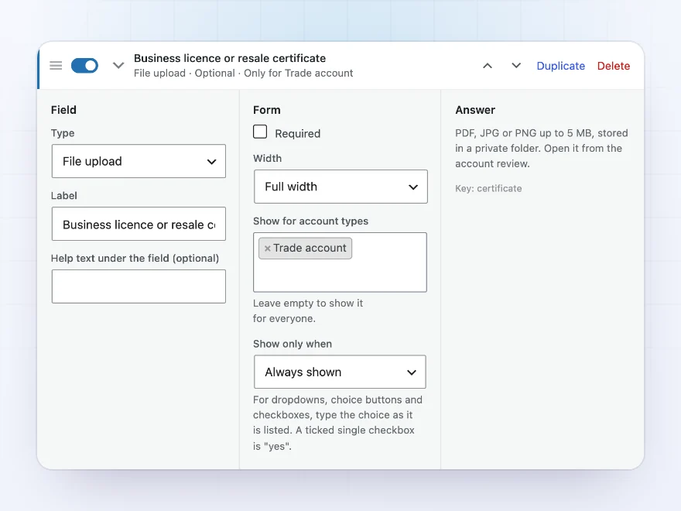The image size is (681, 511).
Task: Delete this field
Action: click(613, 66)
